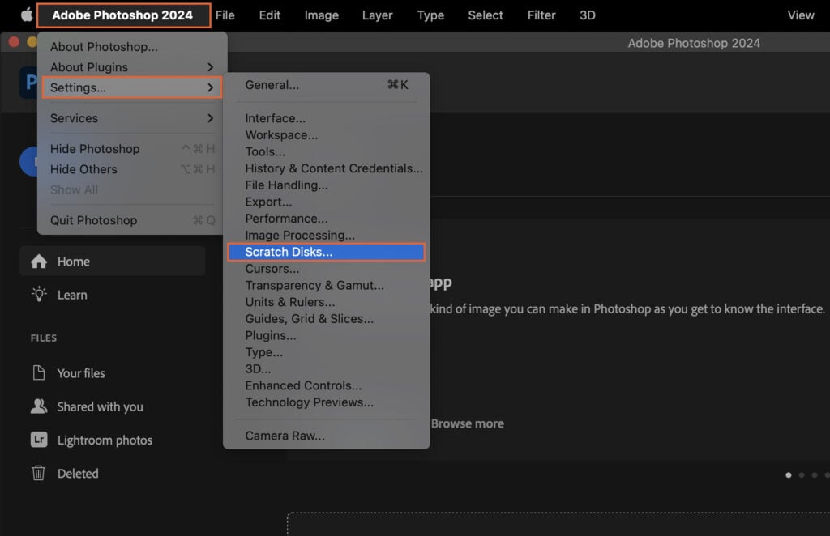Click the Deleted trash icon
The height and width of the screenshot is (536, 830).
pyautogui.click(x=38, y=473)
